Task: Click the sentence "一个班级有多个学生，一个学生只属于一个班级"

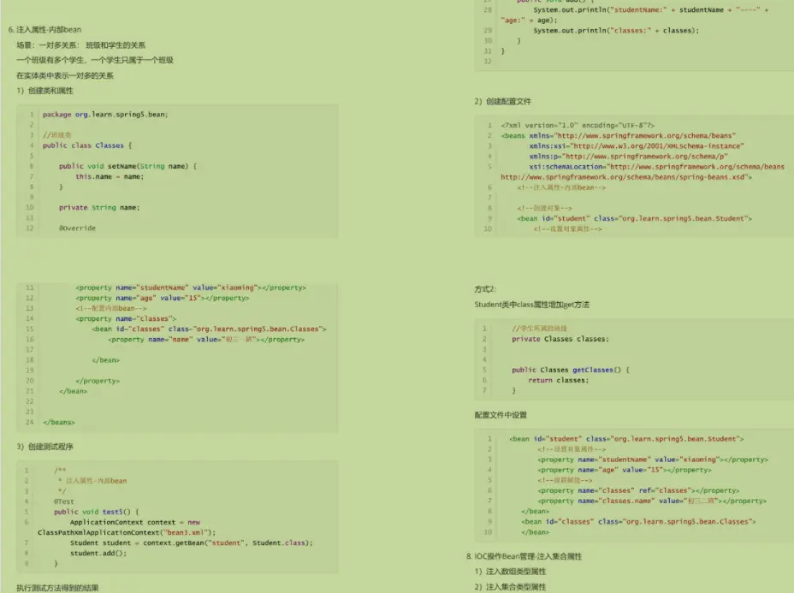Action: click(95, 60)
